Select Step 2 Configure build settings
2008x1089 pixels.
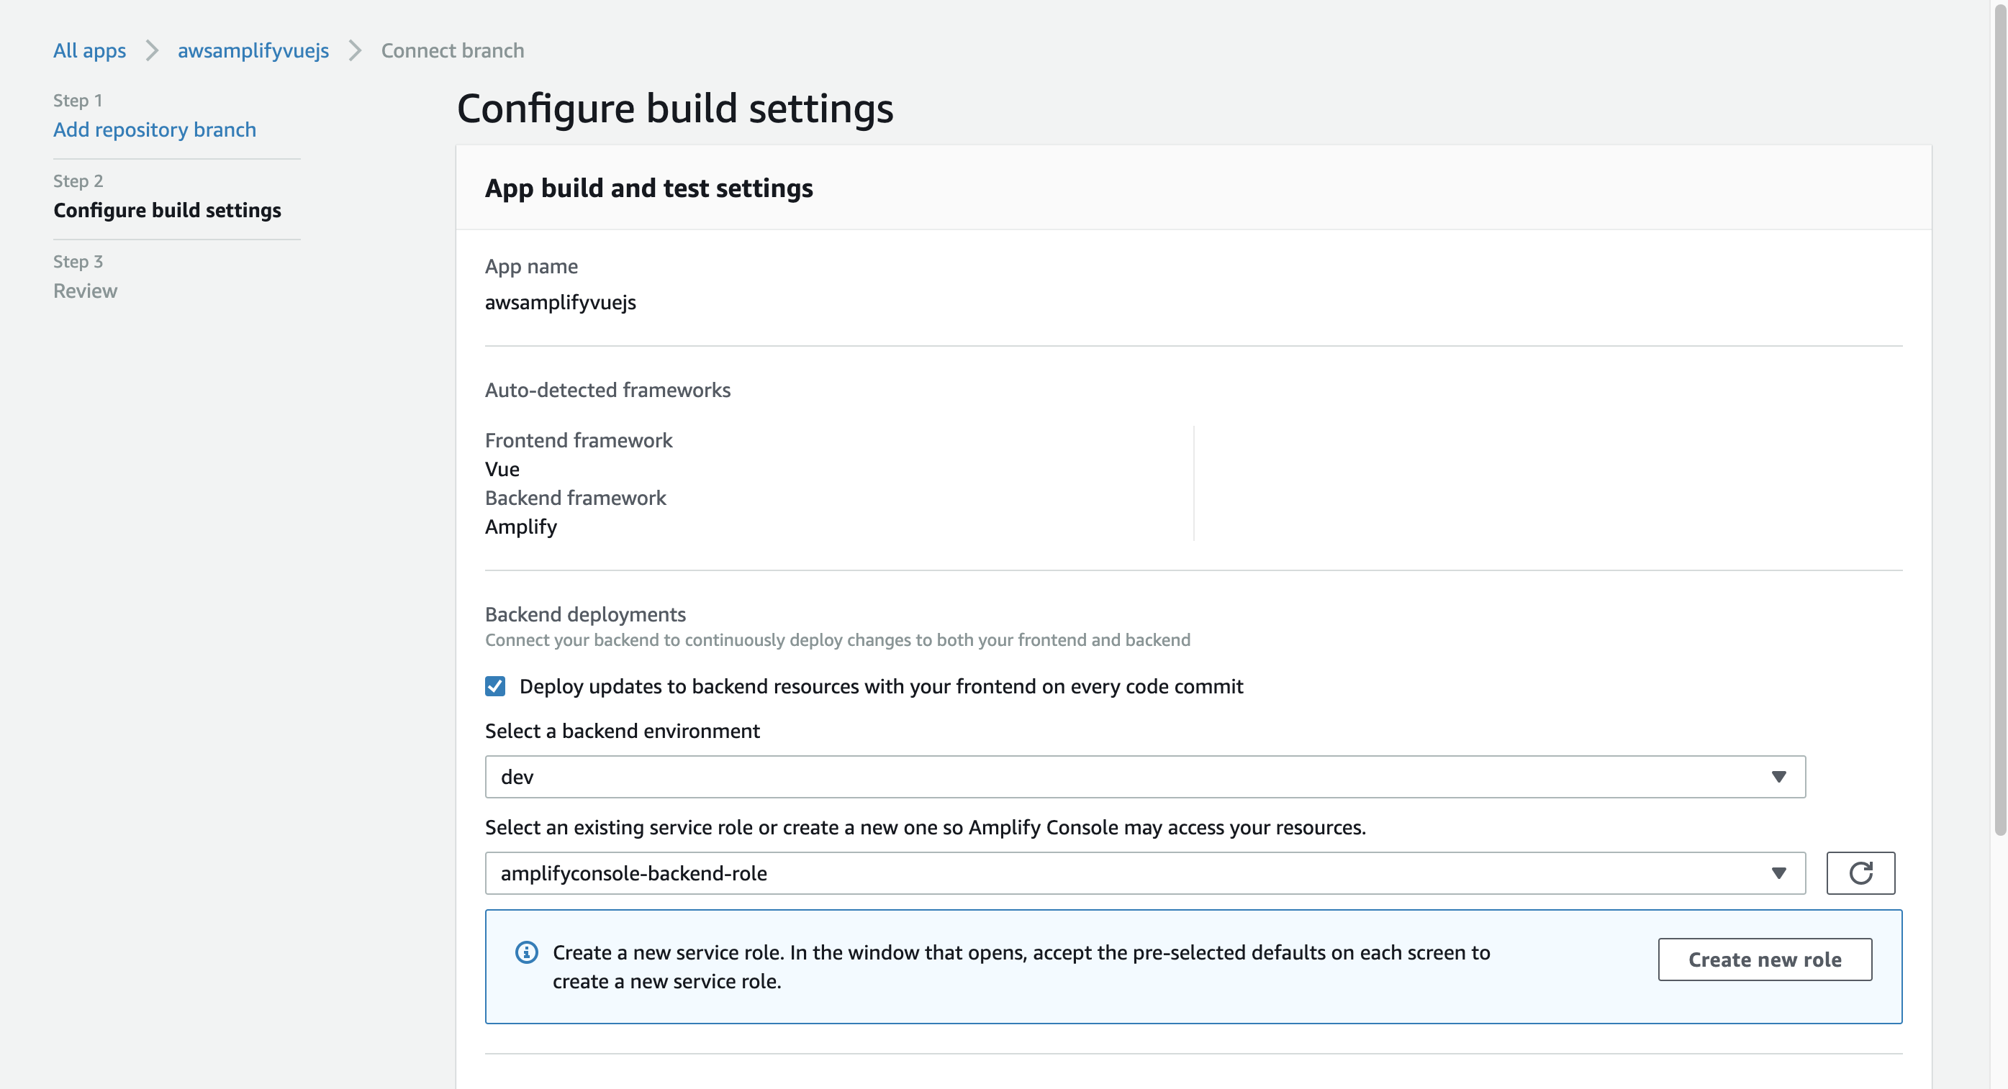pyautogui.click(x=167, y=210)
